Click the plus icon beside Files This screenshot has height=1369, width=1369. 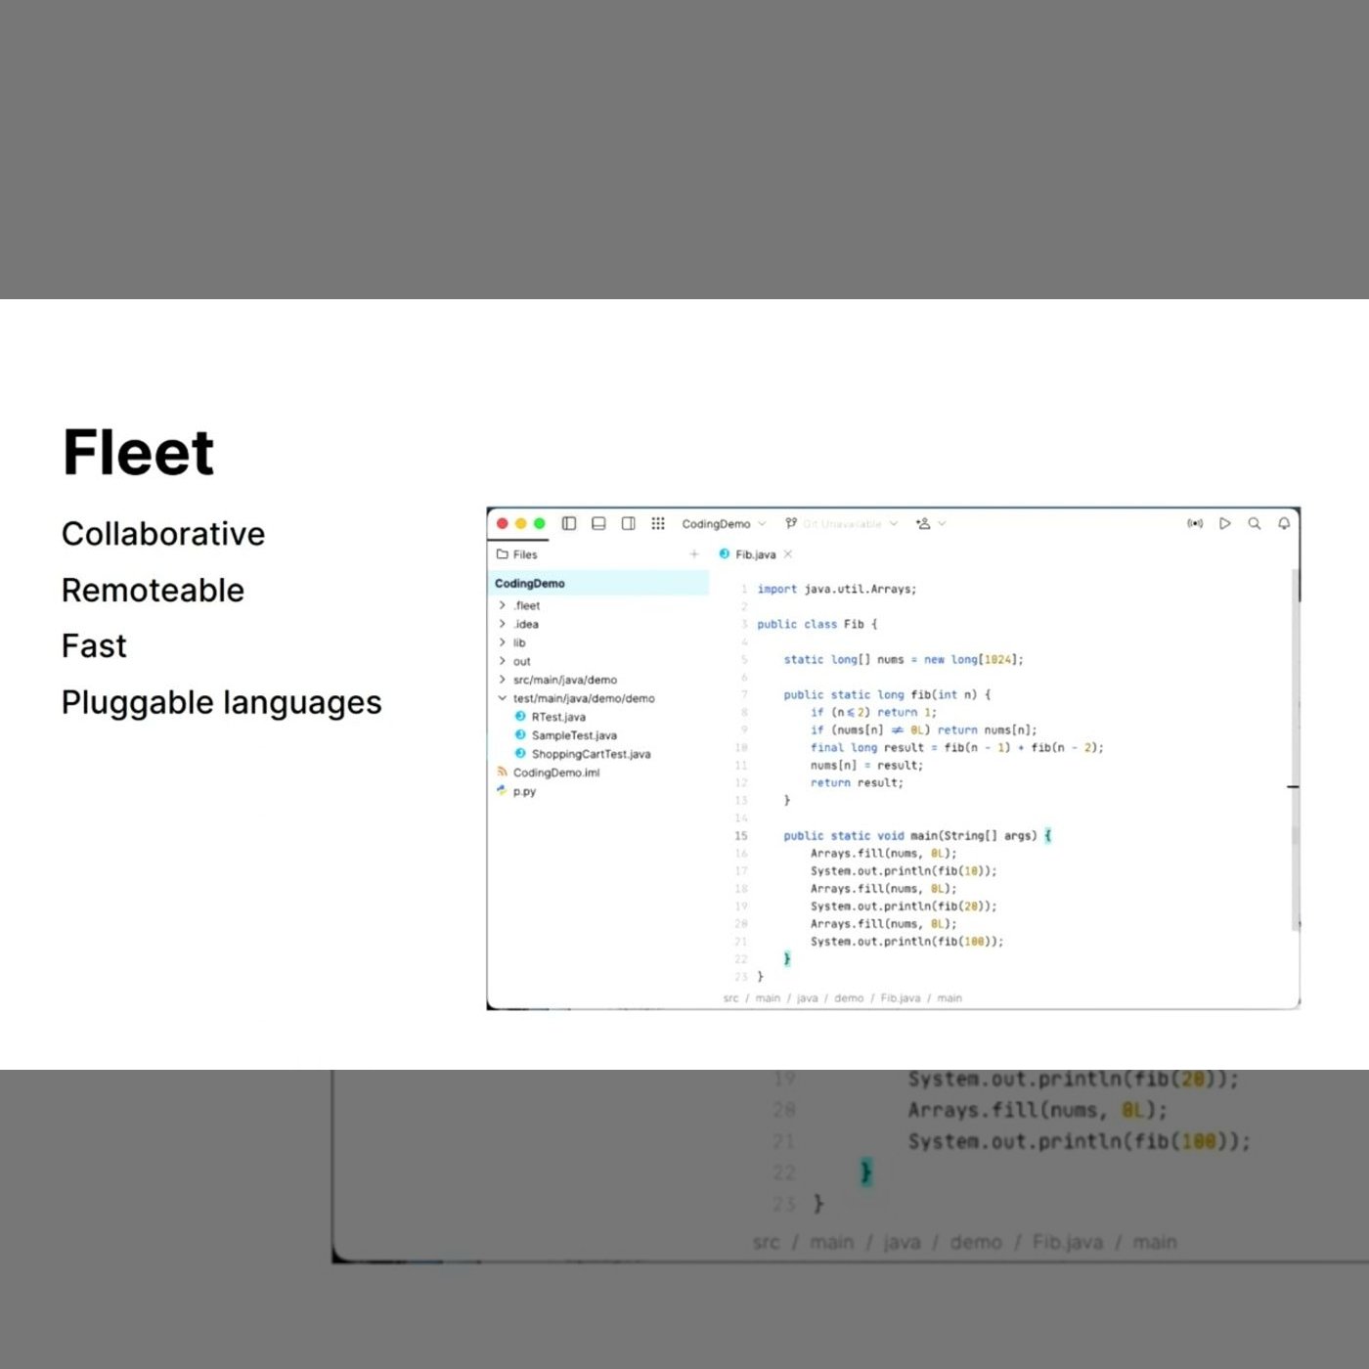click(694, 554)
